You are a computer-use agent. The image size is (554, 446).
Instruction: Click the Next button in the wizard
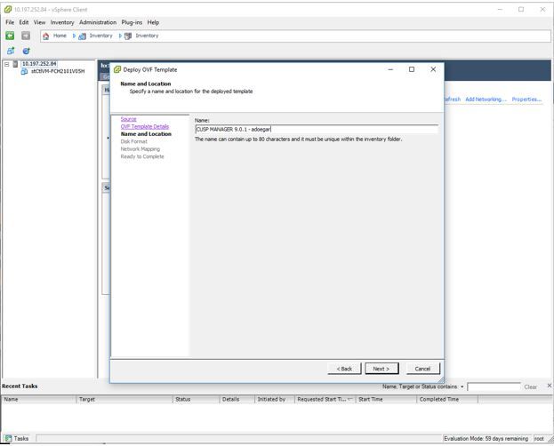coord(381,369)
